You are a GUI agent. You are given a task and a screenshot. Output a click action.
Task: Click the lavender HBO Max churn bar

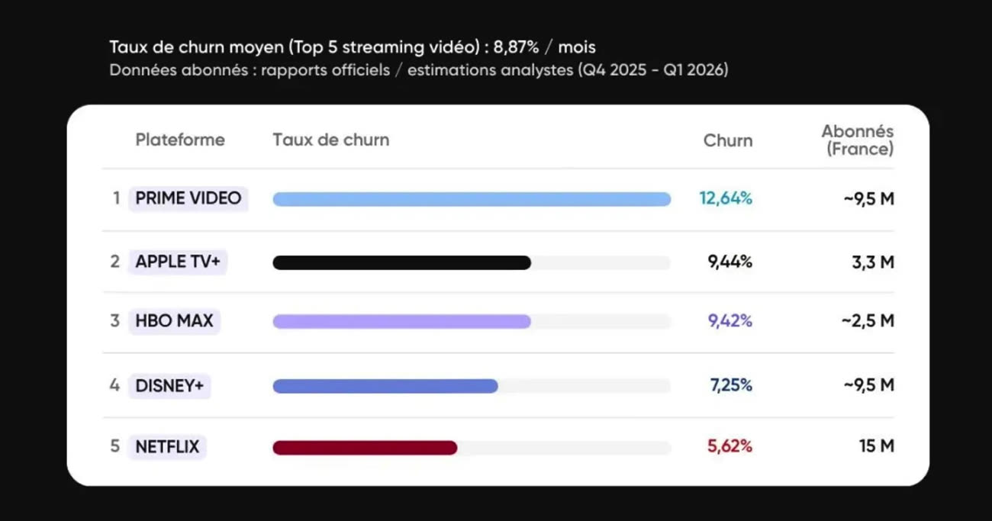pyautogui.click(x=401, y=322)
